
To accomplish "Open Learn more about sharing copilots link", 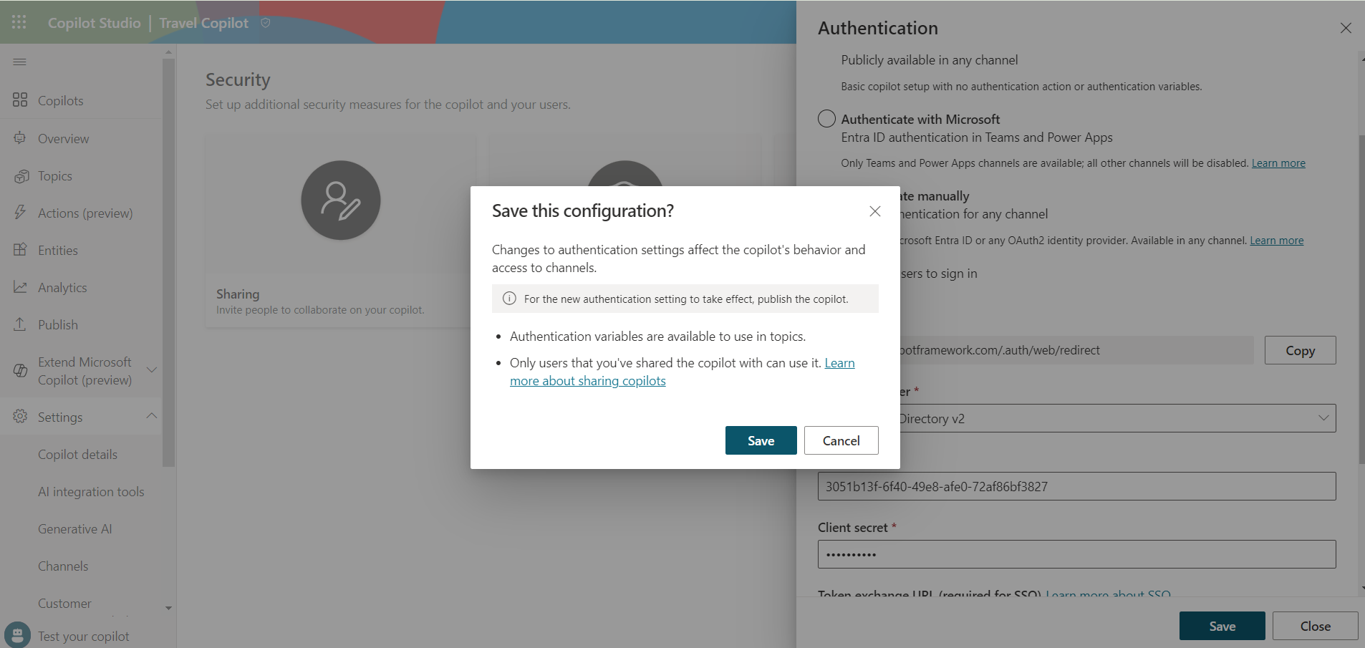I will pos(587,381).
